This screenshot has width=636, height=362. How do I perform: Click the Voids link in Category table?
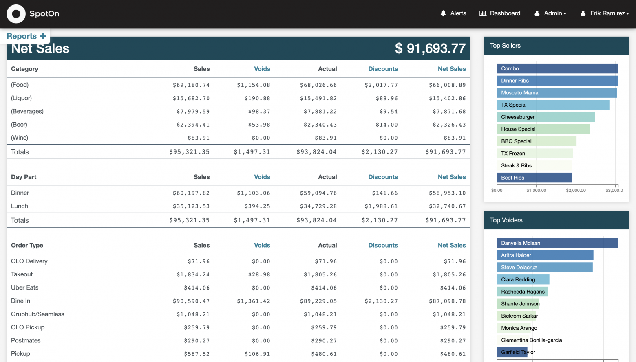point(262,69)
